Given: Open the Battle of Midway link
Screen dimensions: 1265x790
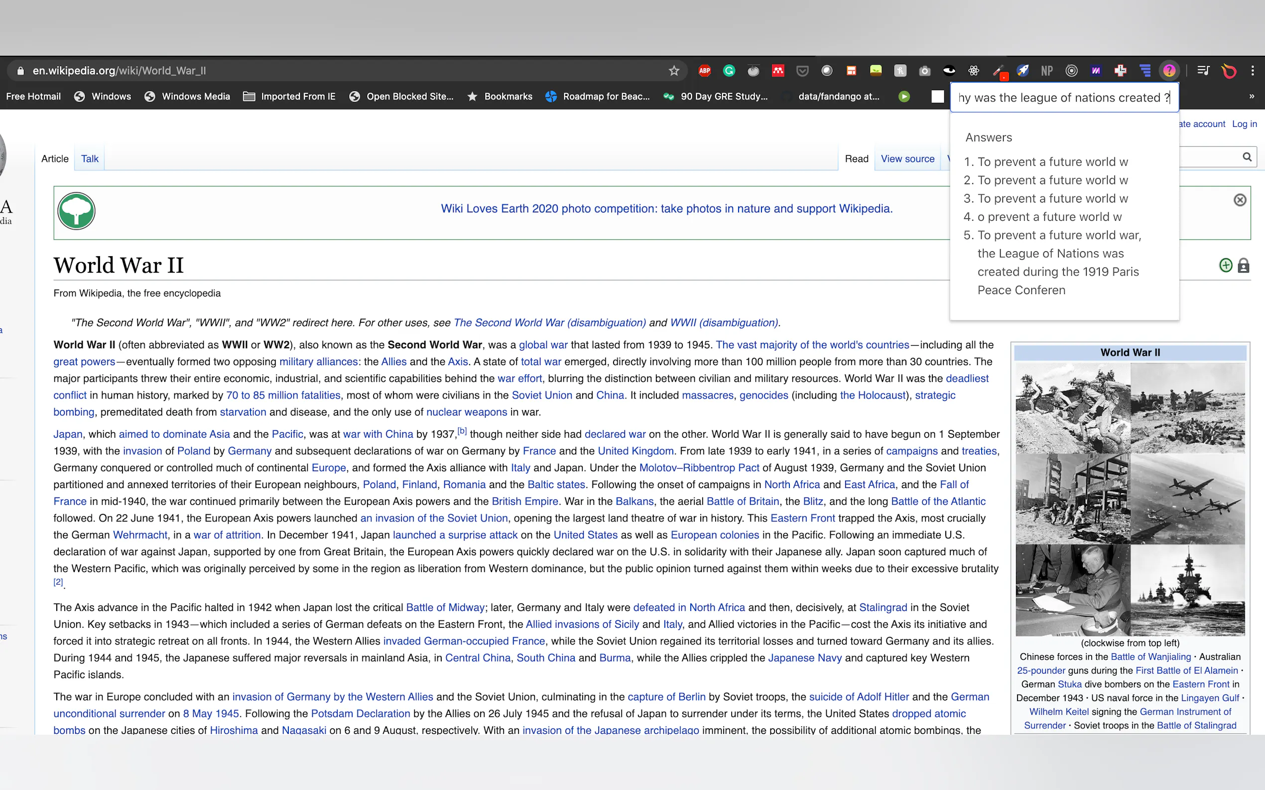Looking at the screenshot, I should [445, 607].
